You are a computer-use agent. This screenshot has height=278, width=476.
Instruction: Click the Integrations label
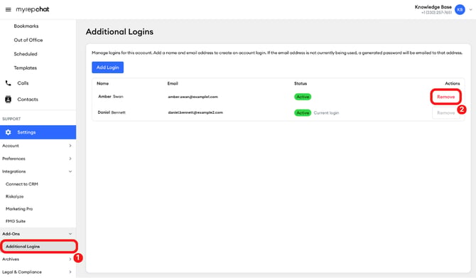click(14, 171)
